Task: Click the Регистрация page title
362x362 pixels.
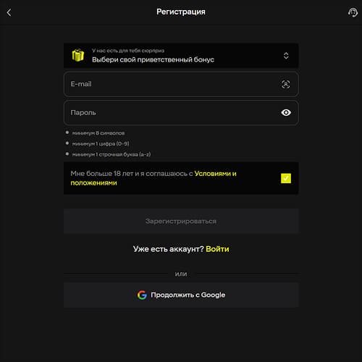Action: click(x=181, y=12)
